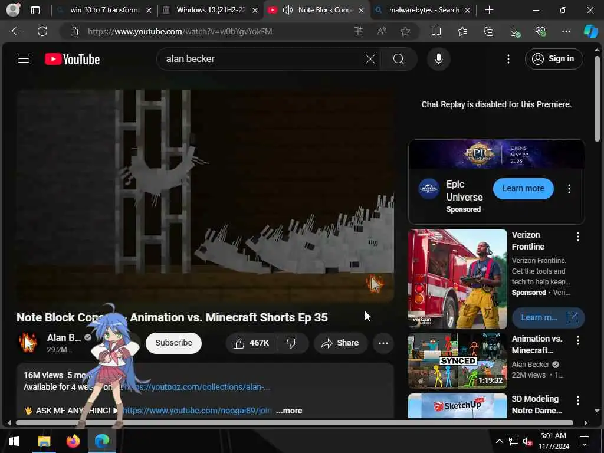Viewport: 604px width, 453px height.
Task: Go back to the previous page
Action: tap(16, 31)
